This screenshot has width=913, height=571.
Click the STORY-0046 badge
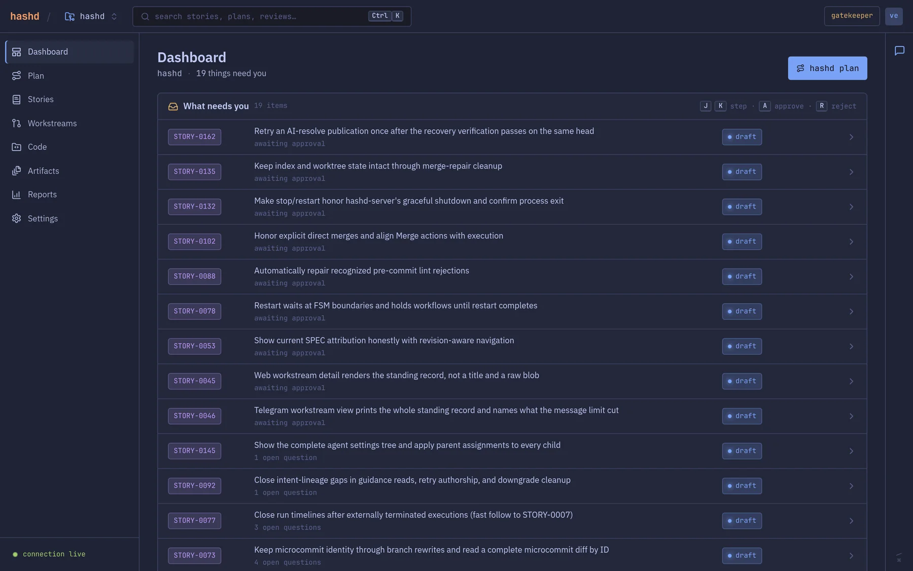194,416
